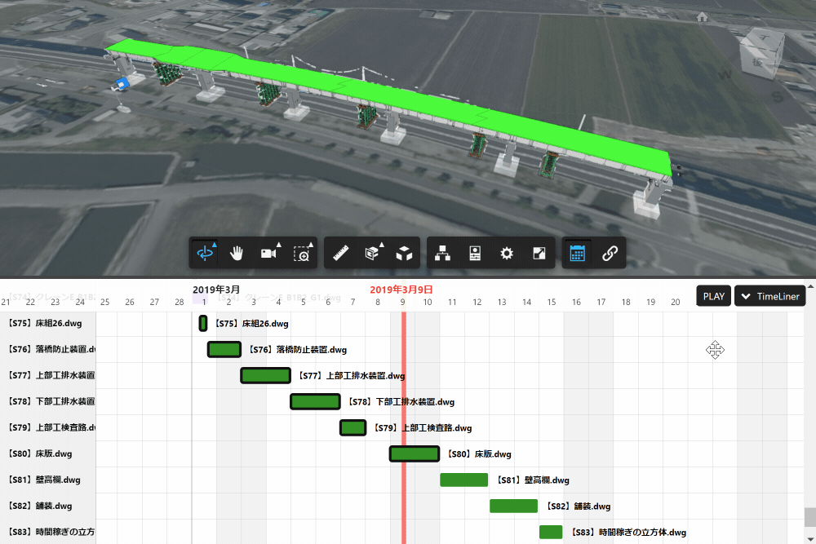Open viewer Settings gear

[x=507, y=254]
